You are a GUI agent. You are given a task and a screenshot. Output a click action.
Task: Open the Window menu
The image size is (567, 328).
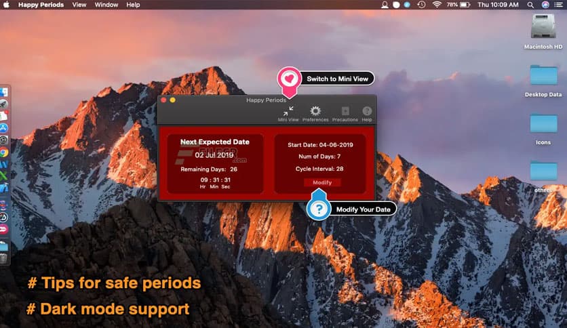106,5
